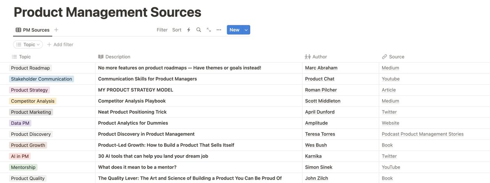Open 'MY PRODUCT STRATEGY MODEL' entry
Screen dimensions: 490x183
point(136,90)
